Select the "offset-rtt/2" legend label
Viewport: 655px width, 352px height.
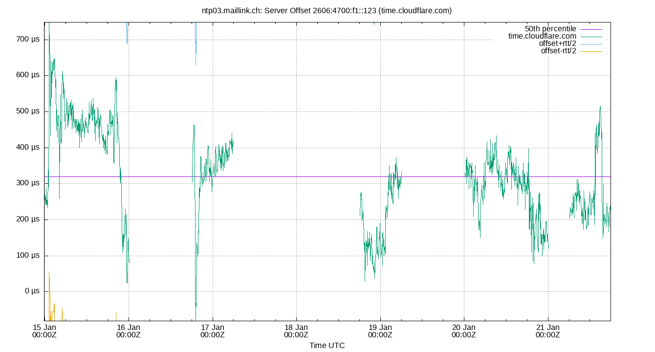[559, 51]
